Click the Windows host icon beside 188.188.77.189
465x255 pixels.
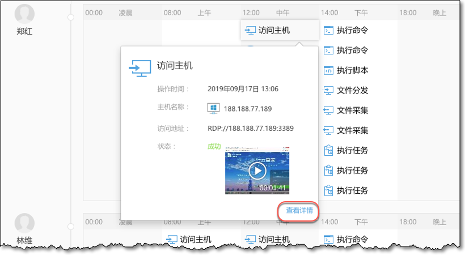point(213,109)
